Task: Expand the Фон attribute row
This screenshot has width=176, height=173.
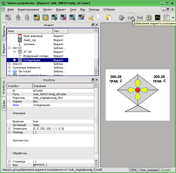Action: point(9,165)
